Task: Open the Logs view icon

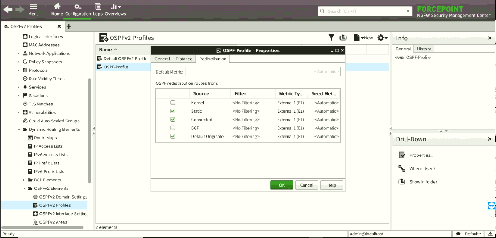Action: click(x=97, y=7)
